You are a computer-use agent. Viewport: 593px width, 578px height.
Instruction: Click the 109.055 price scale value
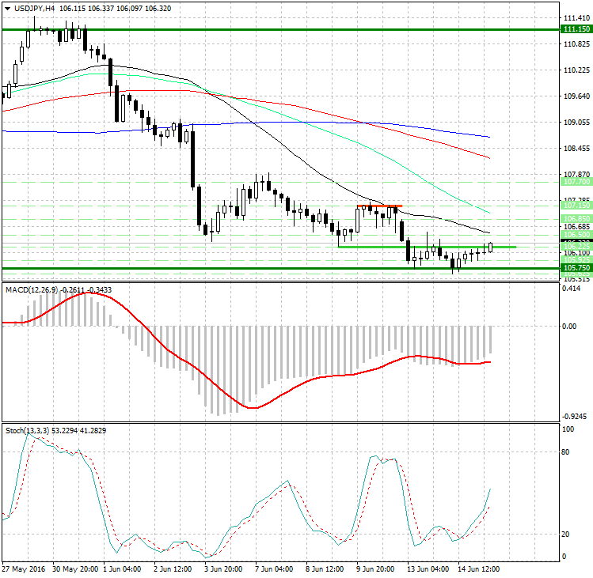(576, 122)
